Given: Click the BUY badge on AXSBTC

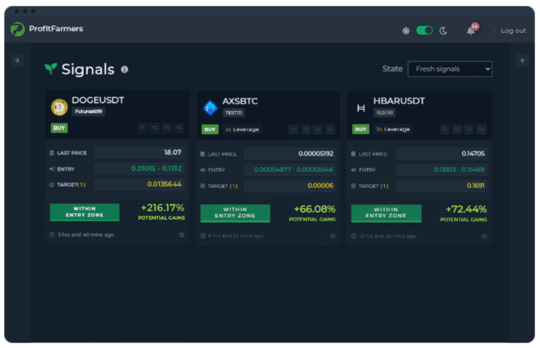Looking at the screenshot, I should pyautogui.click(x=210, y=130).
